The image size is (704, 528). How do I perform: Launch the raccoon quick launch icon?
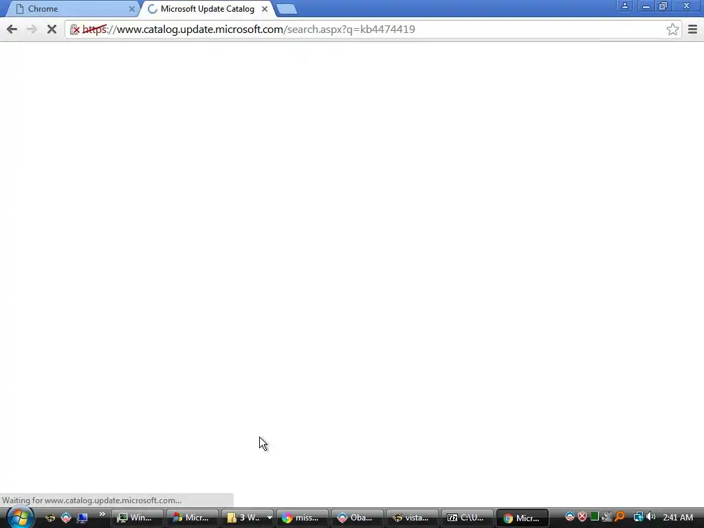(x=49, y=518)
